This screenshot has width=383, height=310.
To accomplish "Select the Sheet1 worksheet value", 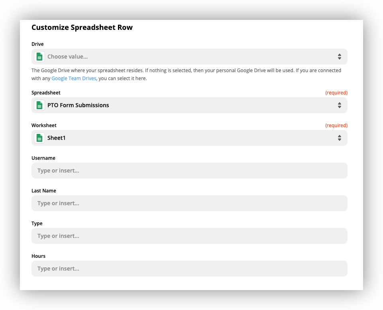I will [57, 138].
